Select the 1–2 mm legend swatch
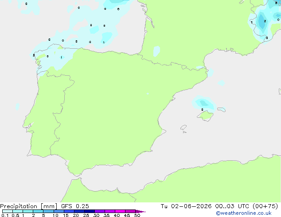 coord(28,211)
